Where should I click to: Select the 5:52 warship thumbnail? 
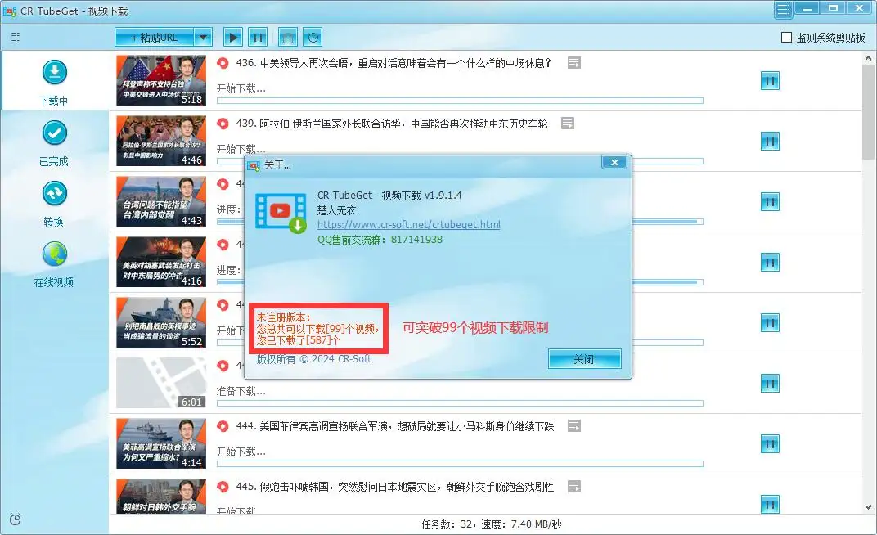click(x=161, y=322)
